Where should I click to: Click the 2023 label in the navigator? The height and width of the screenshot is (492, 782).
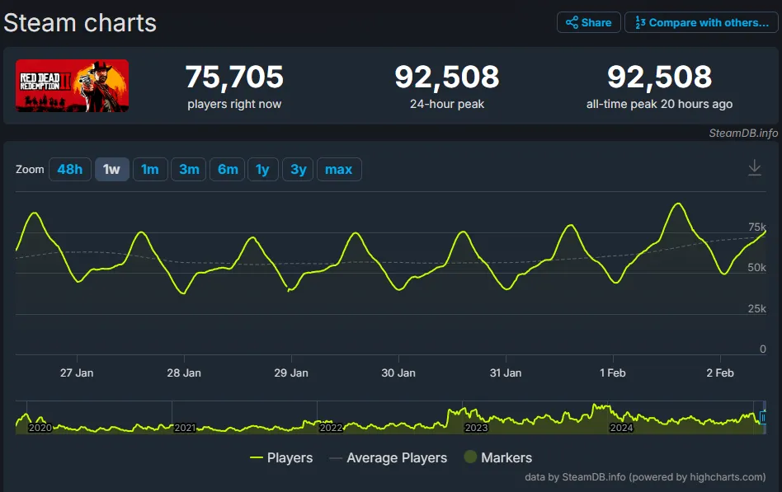[x=476, y=428]
